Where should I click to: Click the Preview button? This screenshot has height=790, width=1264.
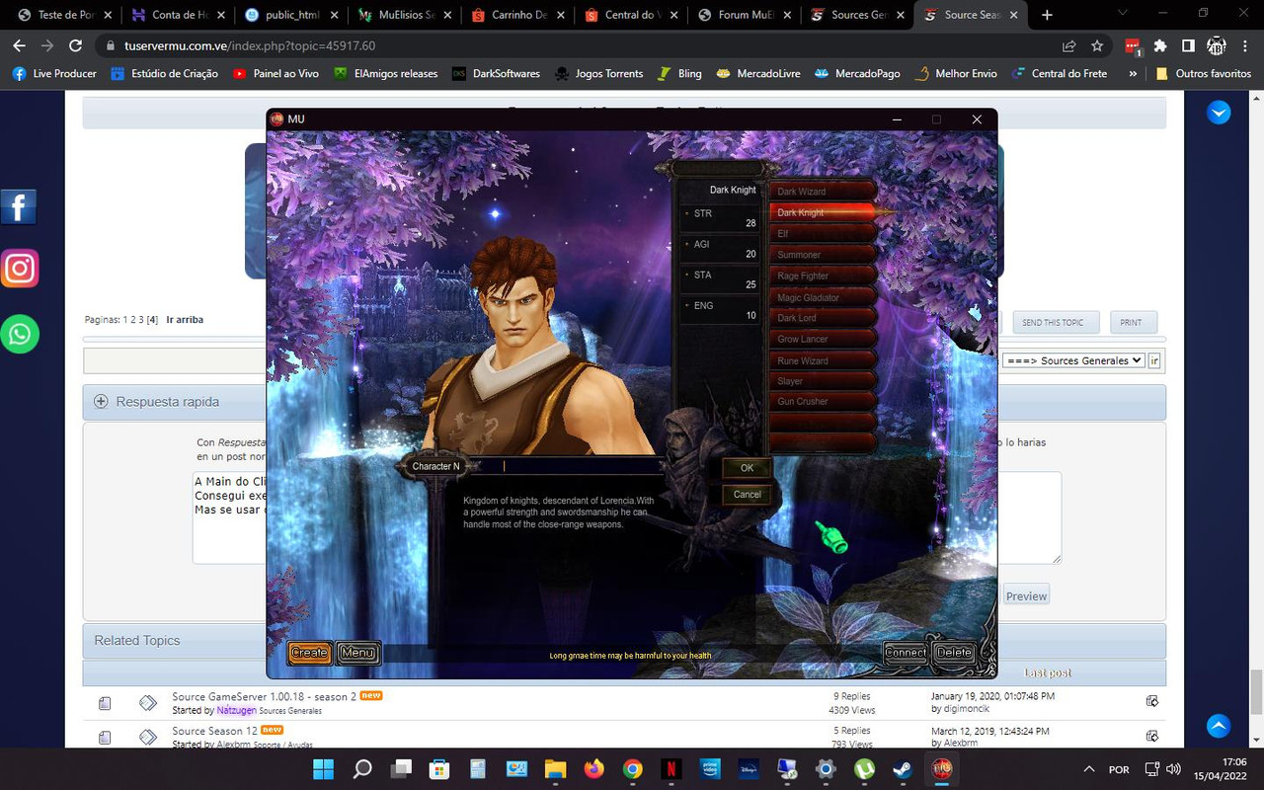(1026, 595)
